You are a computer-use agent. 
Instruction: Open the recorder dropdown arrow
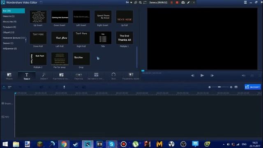(x=131, y=2)
